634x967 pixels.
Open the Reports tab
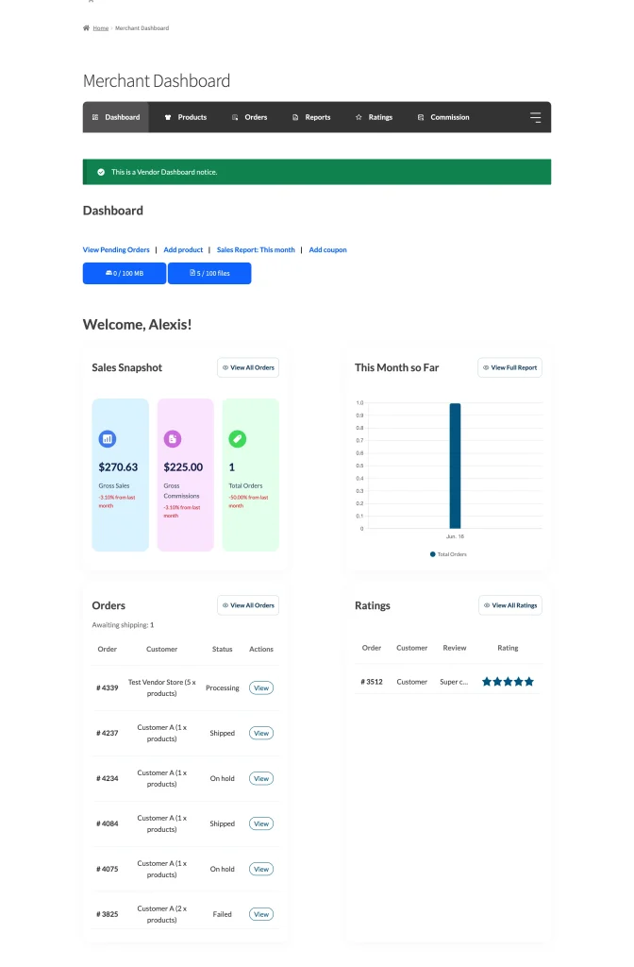(x=311, y=117)
